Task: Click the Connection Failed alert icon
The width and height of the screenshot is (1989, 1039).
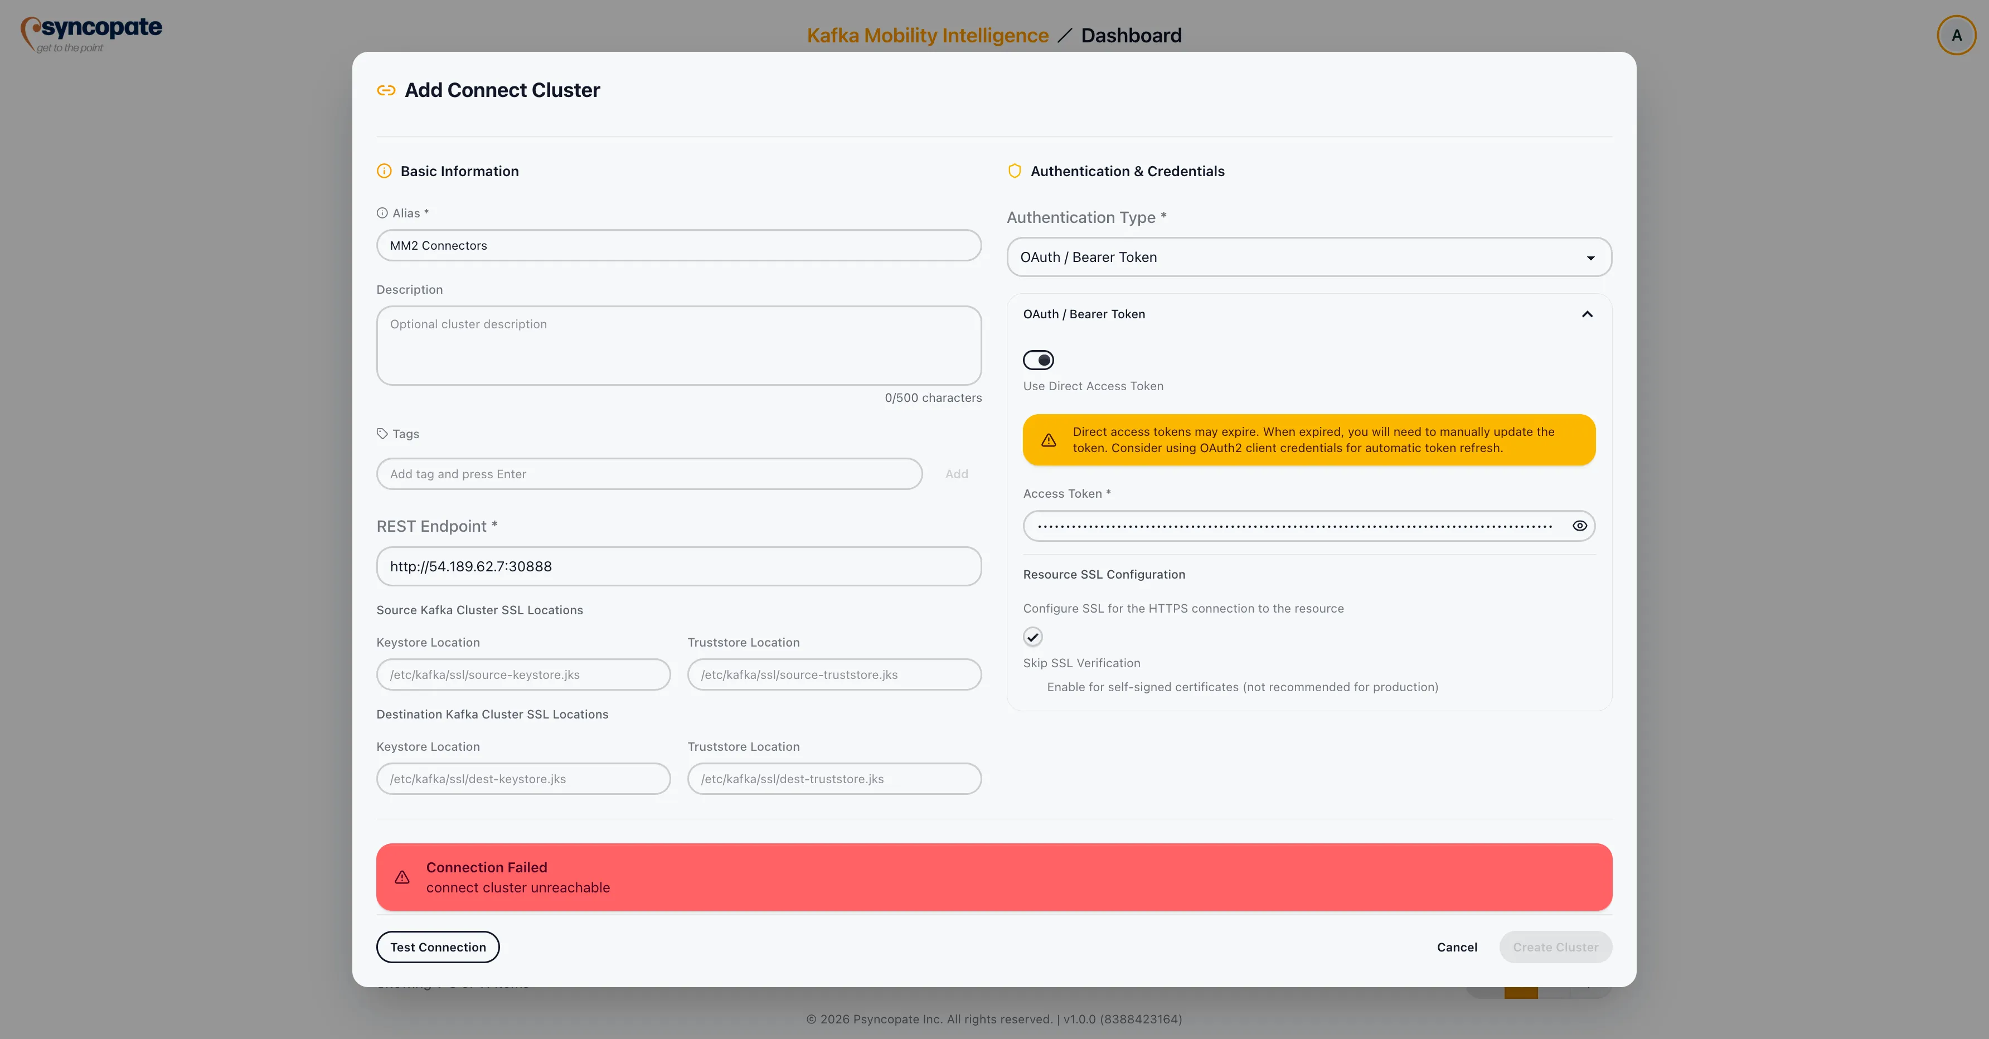Action: pos(402,878)
